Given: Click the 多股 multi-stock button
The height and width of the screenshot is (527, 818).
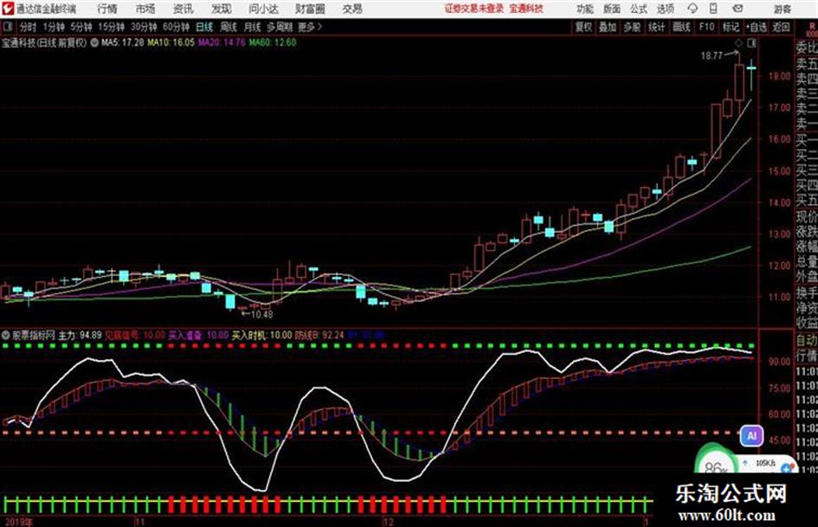Looking at the screenshot, I should coord(632,27).
